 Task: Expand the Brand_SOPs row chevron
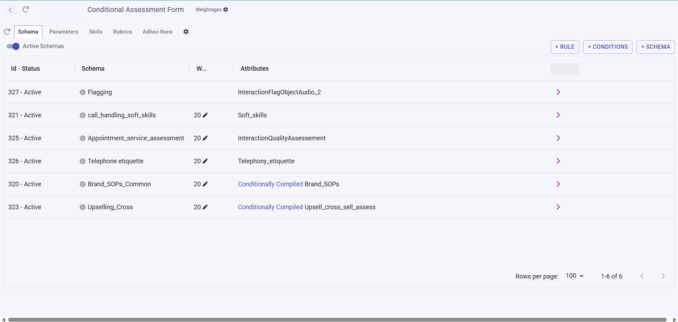click(x=558, y=184)
